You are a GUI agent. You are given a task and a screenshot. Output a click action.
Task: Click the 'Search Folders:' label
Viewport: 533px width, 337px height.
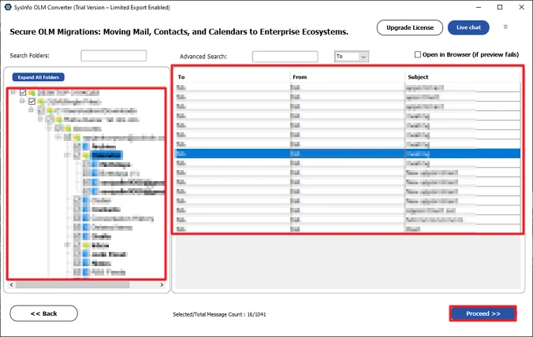coord(30,56)
